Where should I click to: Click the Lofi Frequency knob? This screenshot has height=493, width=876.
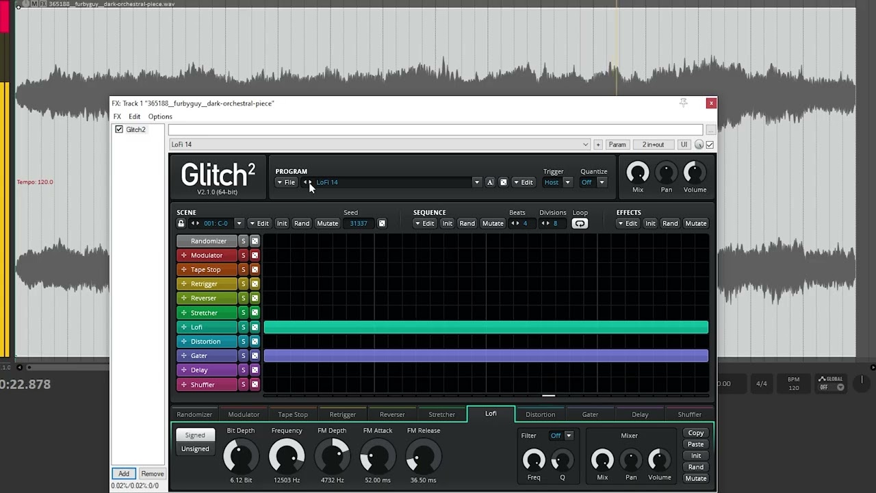pyautogui.click(x=287, y=456)
